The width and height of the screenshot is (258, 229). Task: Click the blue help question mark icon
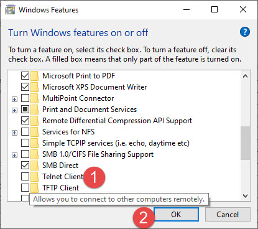click(245, 32)
